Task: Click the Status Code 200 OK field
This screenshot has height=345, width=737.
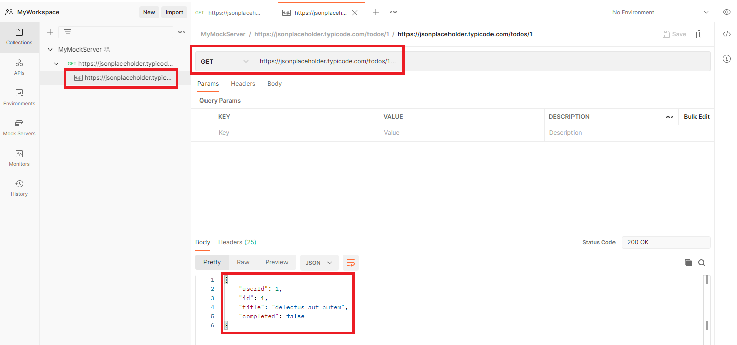Action: 666,242
